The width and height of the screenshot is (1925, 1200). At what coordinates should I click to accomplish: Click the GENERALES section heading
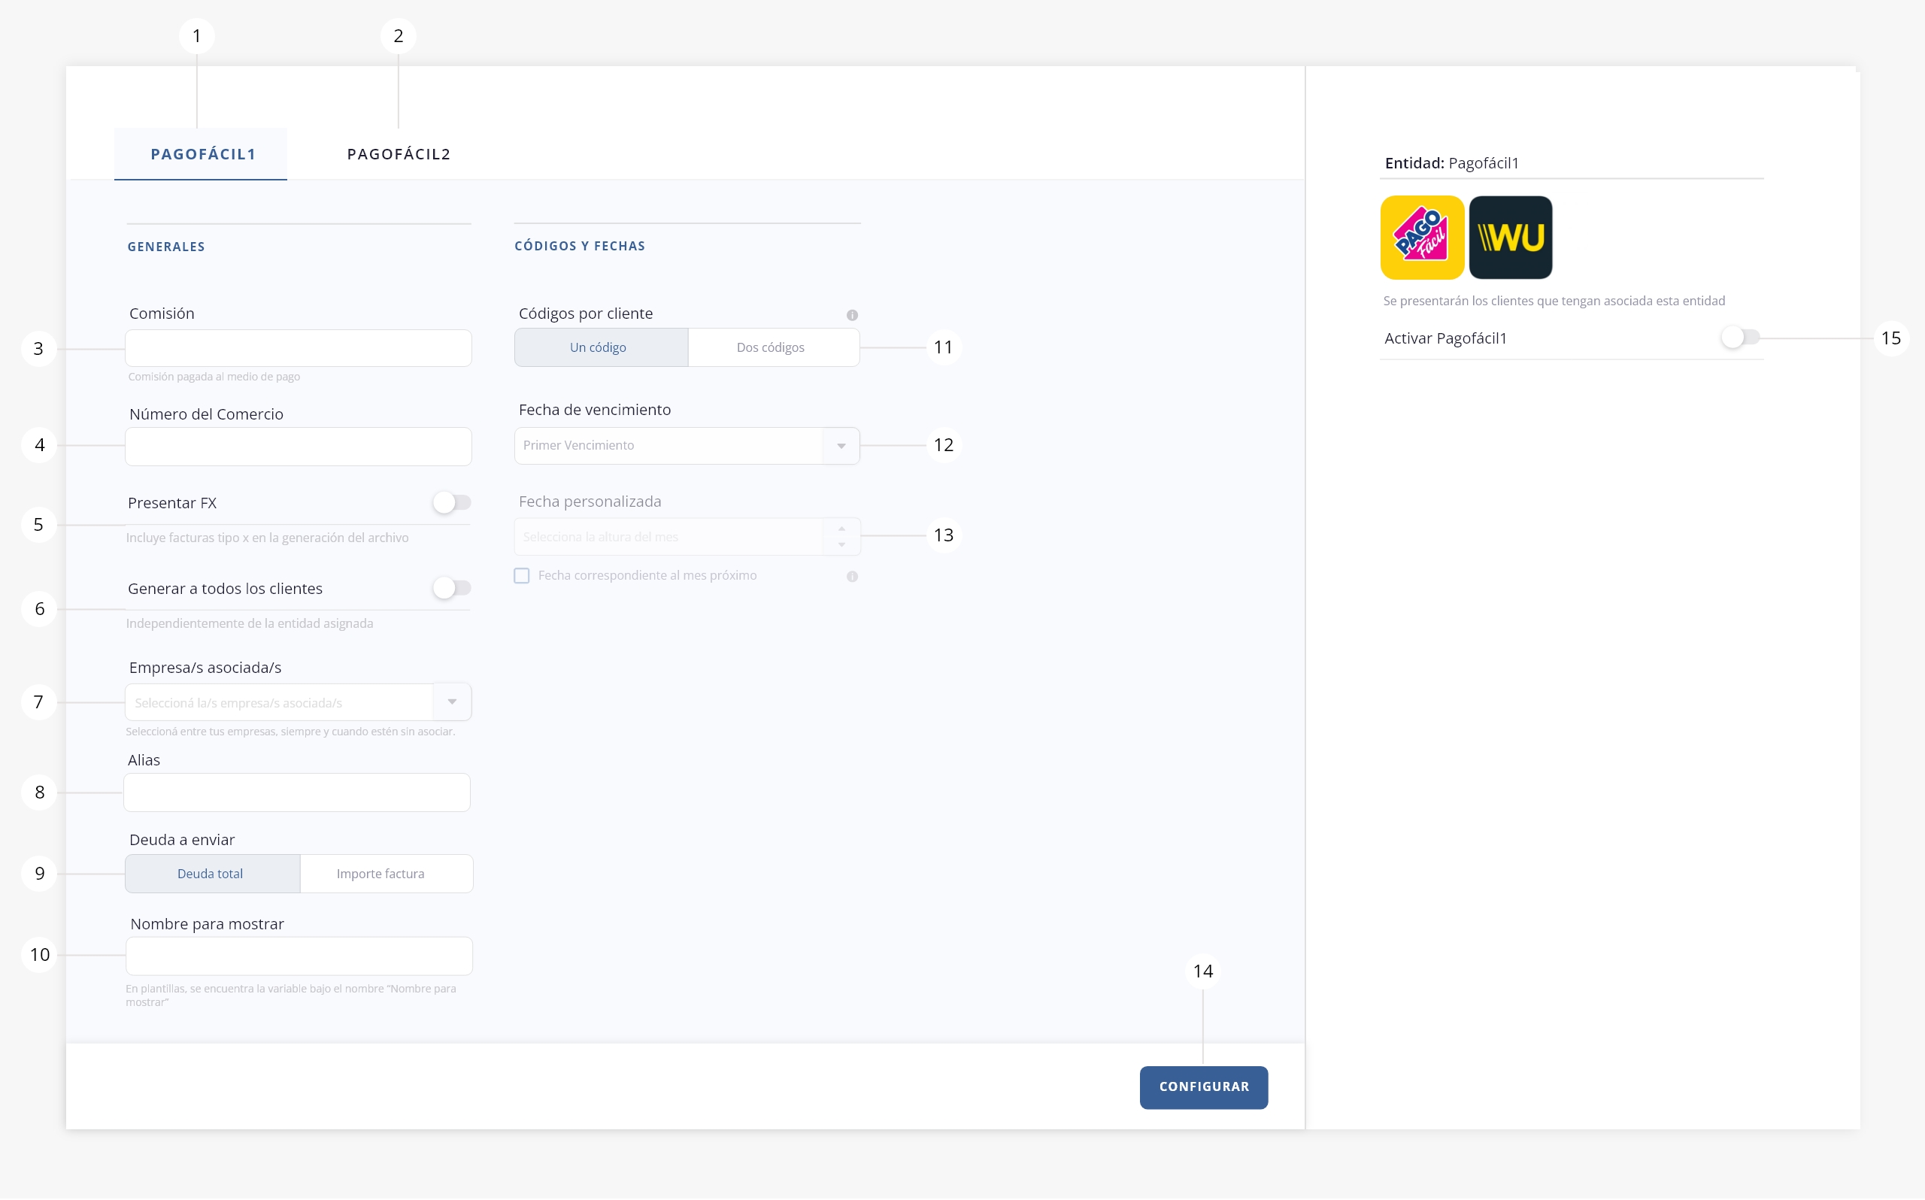tap(167, 247)
